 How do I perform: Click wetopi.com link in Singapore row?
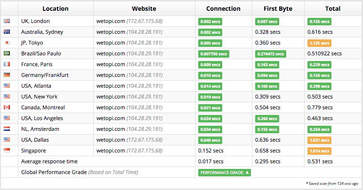111,151
